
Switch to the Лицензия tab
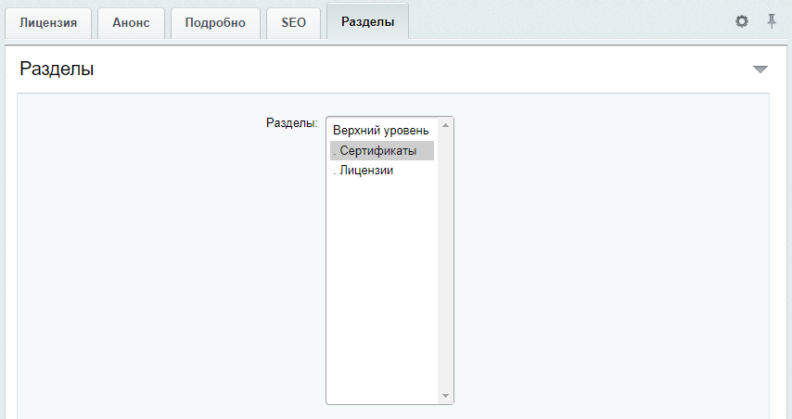pos(48,23)
